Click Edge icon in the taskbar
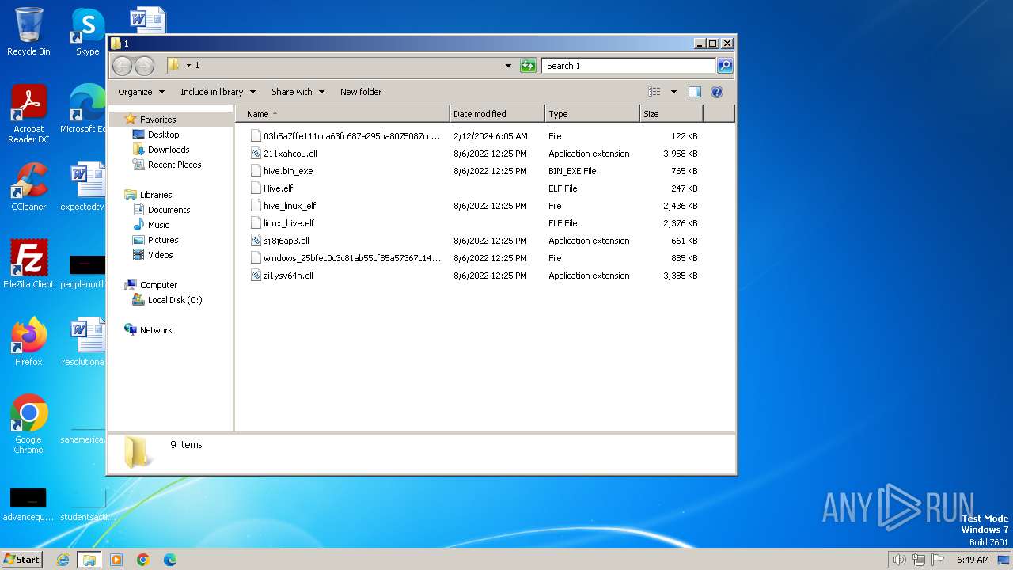Image resolution: width=1013 pixels, height=570 pixels. tap(170, 560)
